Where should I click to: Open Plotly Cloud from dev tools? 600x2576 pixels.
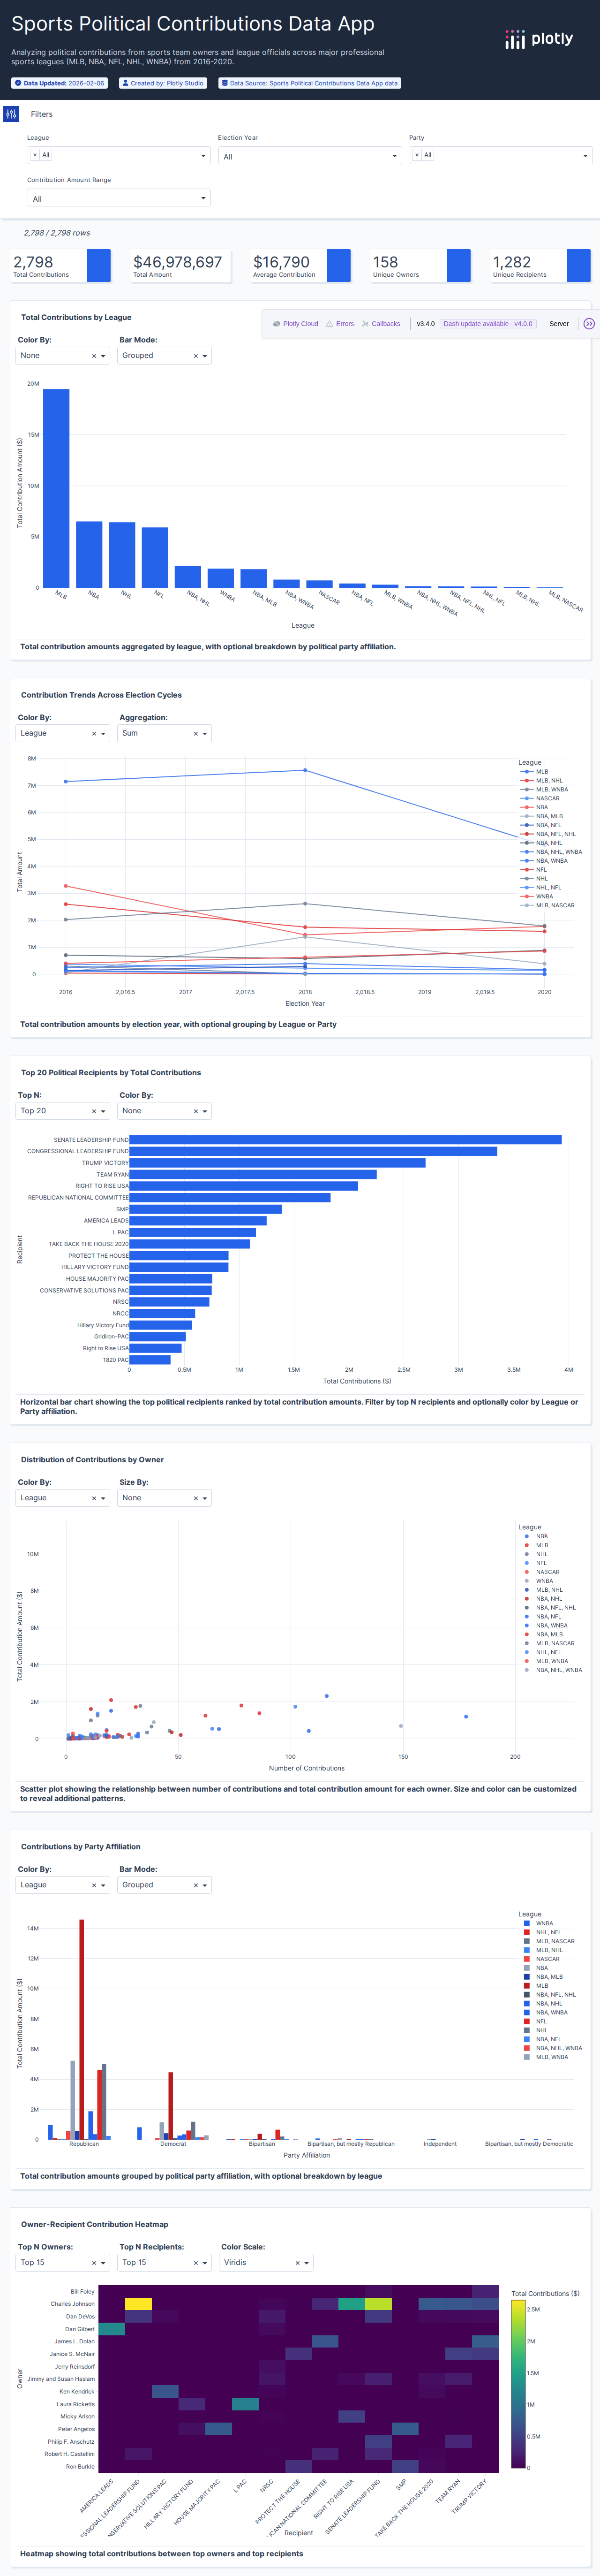(x=296, y=324)
